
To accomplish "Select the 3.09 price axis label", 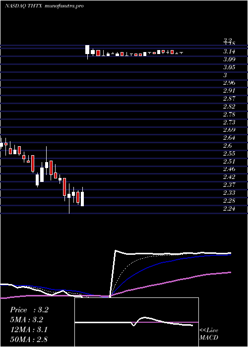I will click(229, 59).
